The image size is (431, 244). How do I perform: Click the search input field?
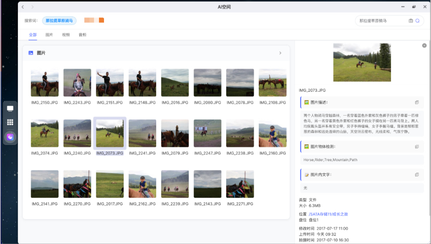click(x=382, y=21)
